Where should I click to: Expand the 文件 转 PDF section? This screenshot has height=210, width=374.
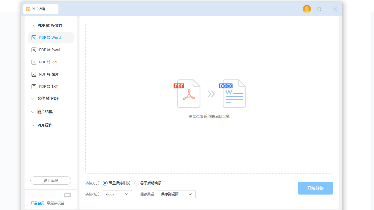click(x=48, y=98)
